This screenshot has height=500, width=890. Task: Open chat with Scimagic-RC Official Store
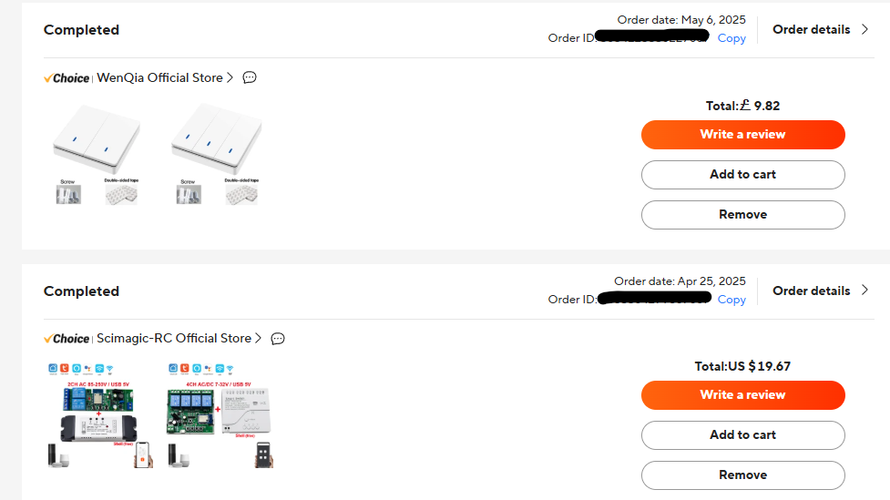[278, 338]
